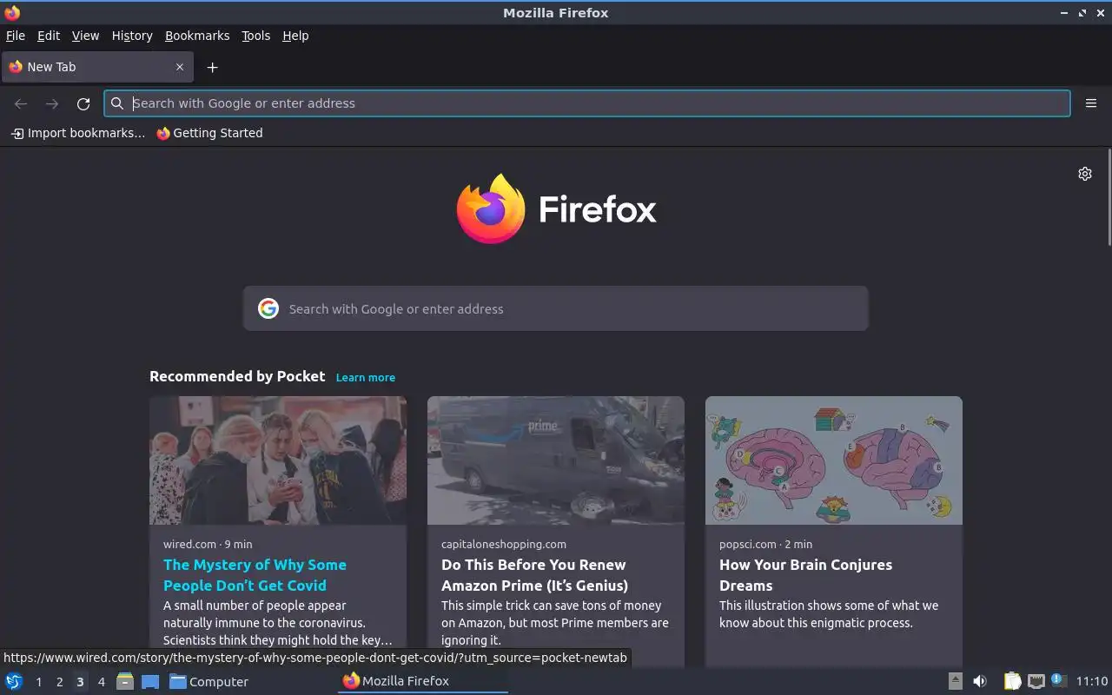Open the View menu
1112x695 pixels.
(85, 36)
